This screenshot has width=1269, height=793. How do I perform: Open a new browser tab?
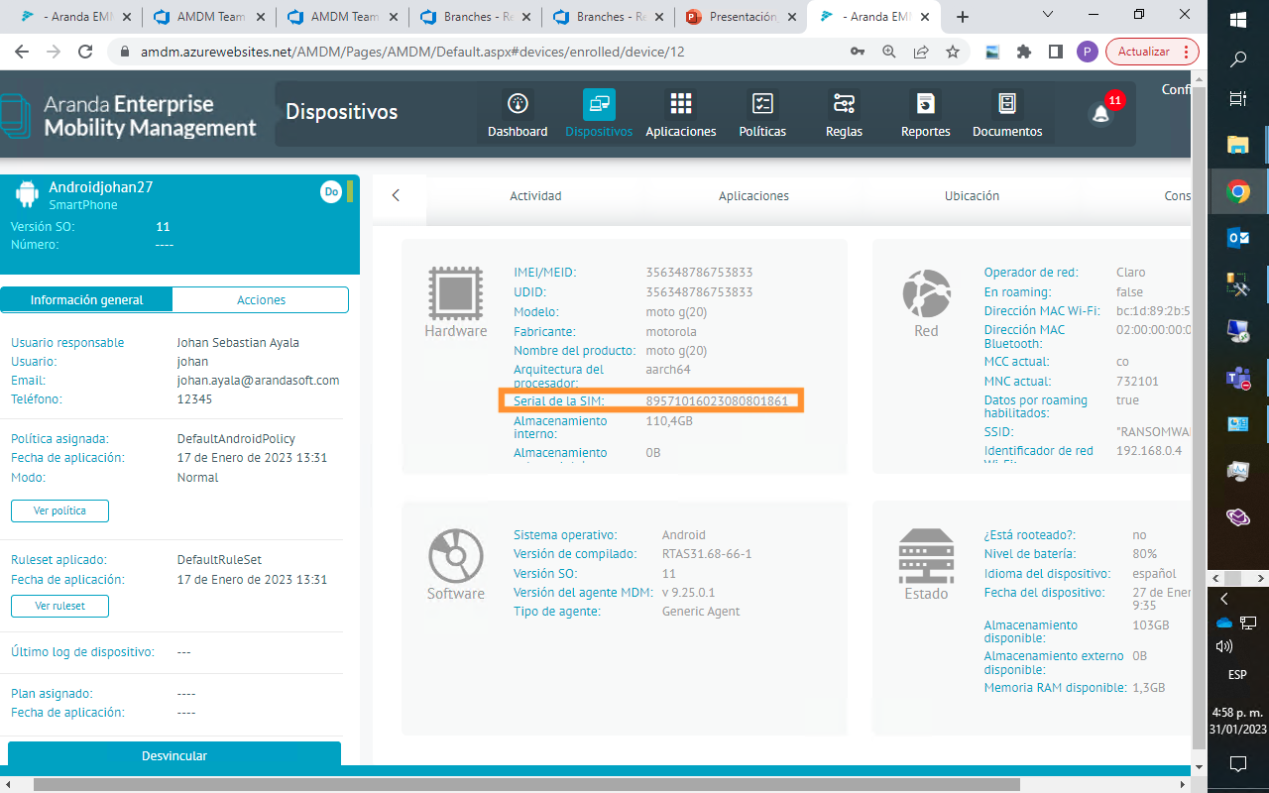pyautogui.click(x=962, y=17)
